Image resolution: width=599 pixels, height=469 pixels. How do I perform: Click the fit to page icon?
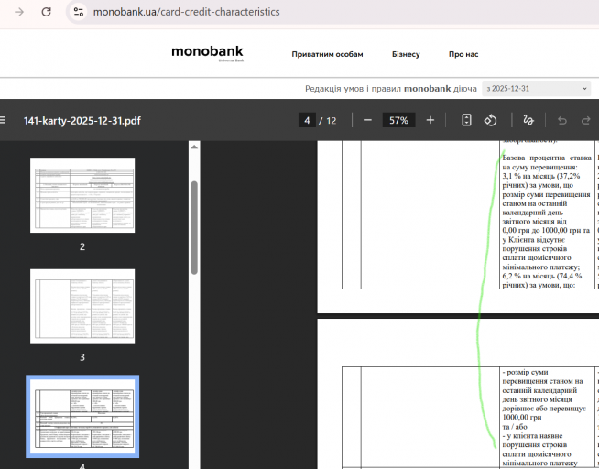(466, 120)
